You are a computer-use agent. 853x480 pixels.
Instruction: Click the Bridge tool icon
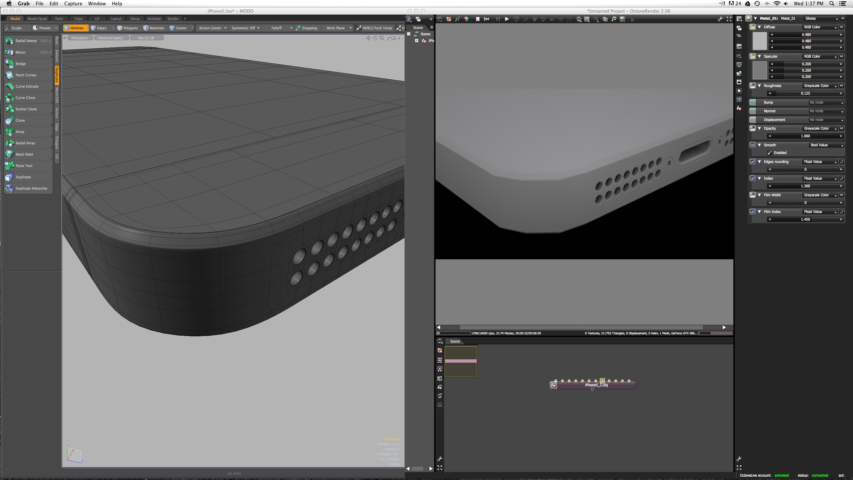click(x=9, y=64)
